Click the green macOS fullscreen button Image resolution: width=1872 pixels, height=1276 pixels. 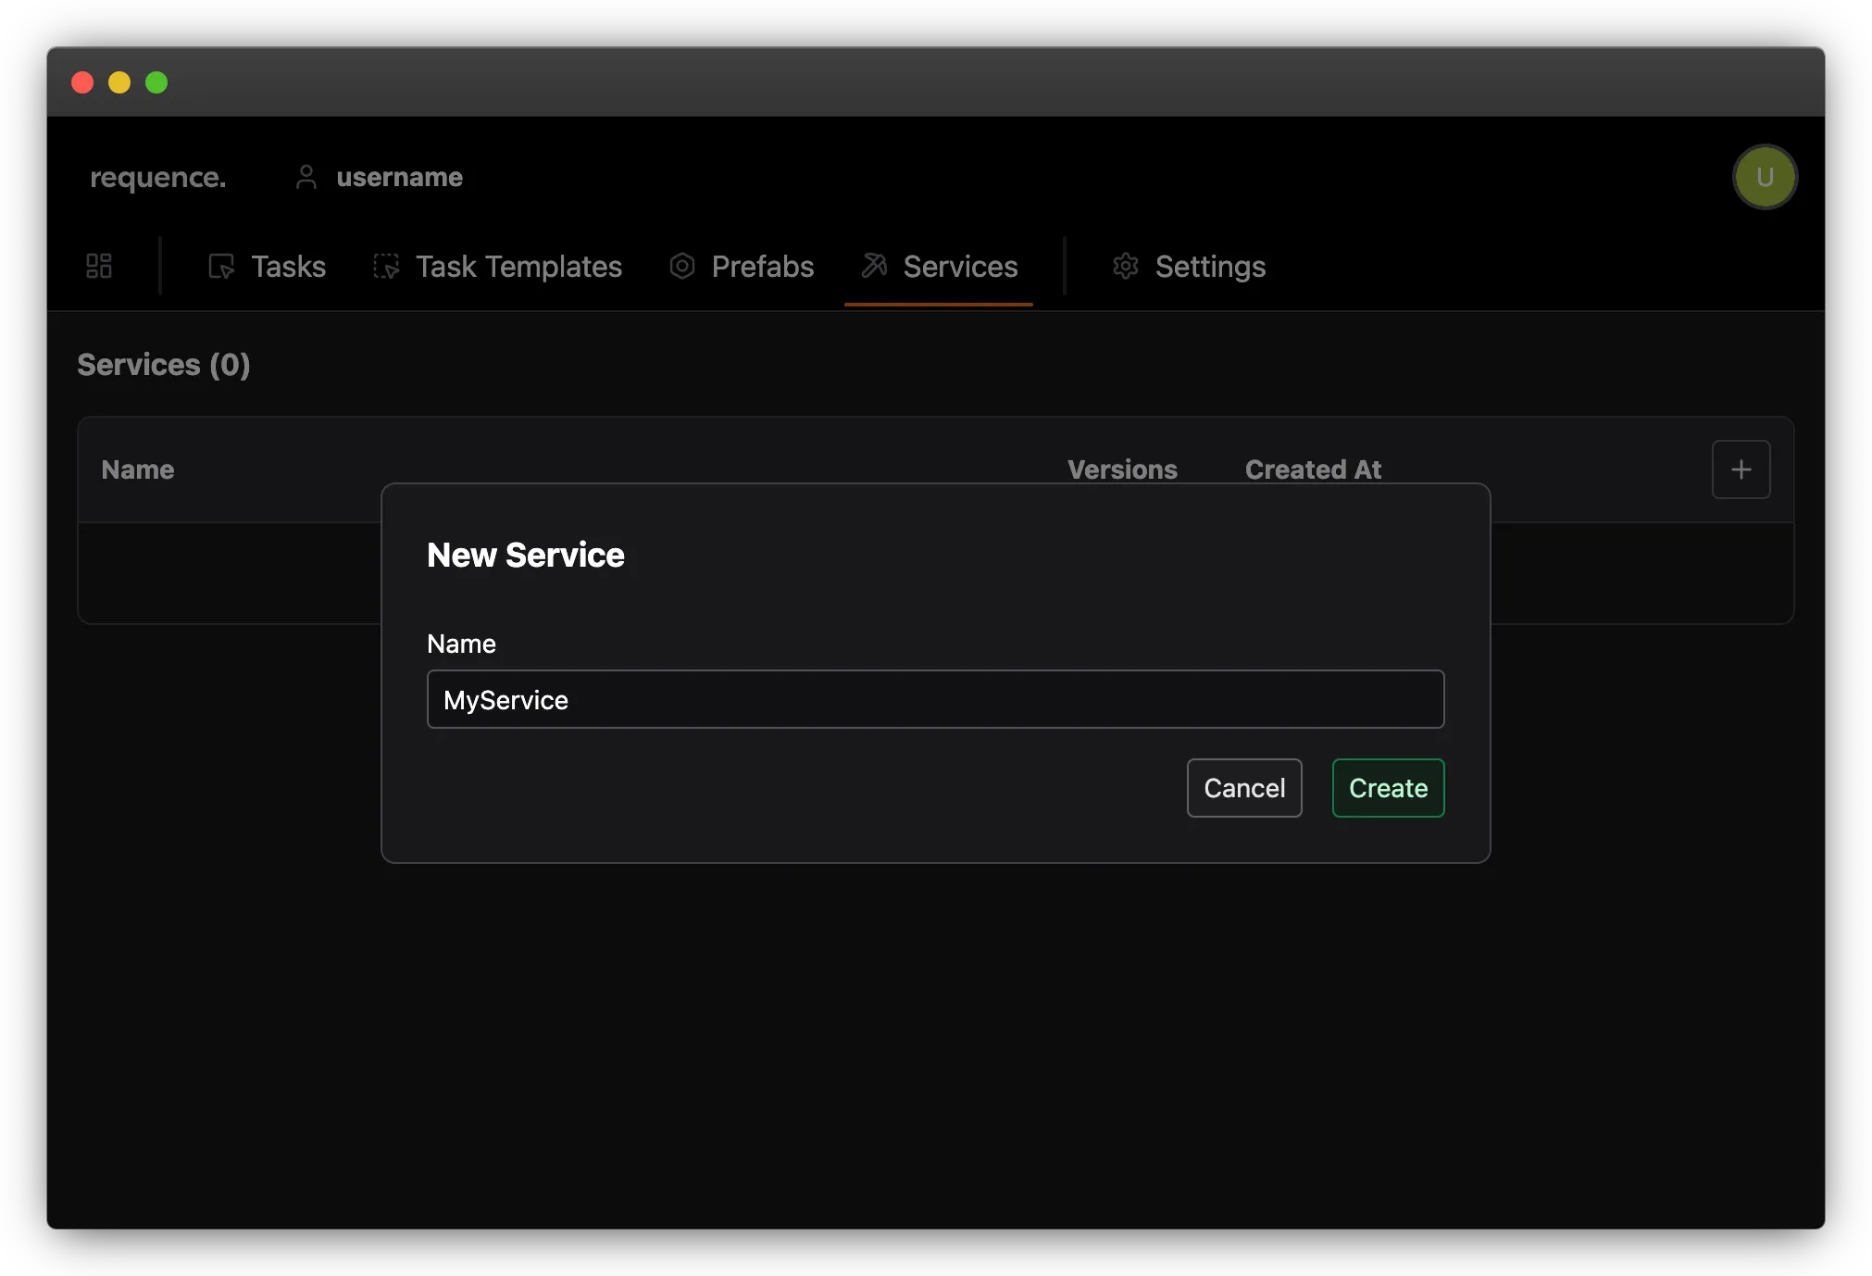(156, 82)
